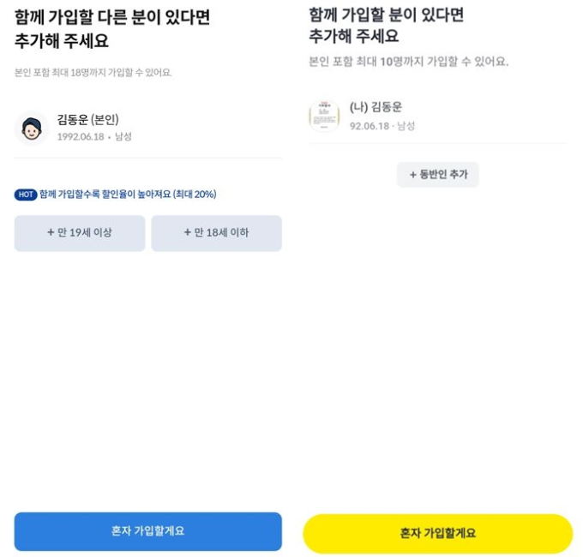
Task: Click 남성 label next to 1992.06.18
Action: (123, 136)
